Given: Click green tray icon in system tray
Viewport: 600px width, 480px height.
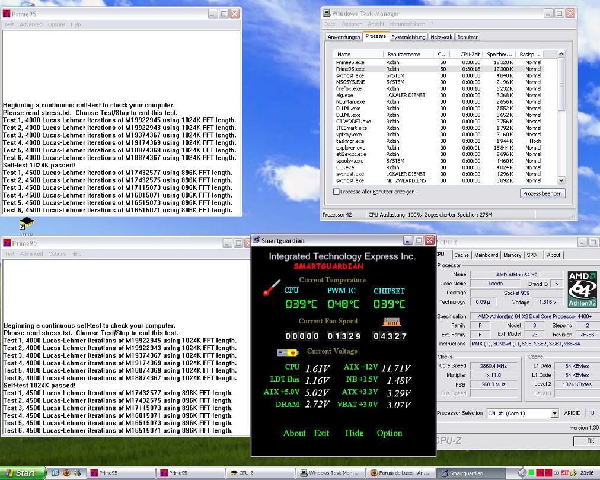Looking at the screenshot, I should tap(531, 473).
